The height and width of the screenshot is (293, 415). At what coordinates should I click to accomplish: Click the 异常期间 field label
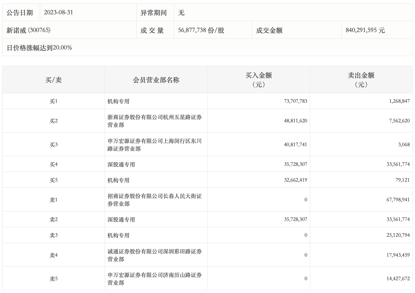153,13
